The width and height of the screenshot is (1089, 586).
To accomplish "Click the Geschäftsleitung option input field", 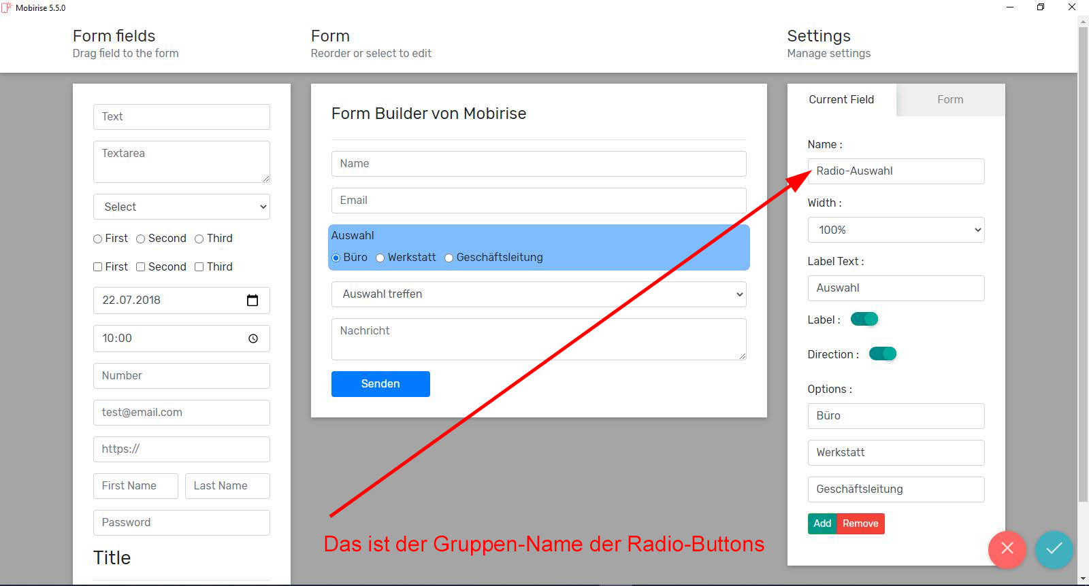I will pos(896,489).
